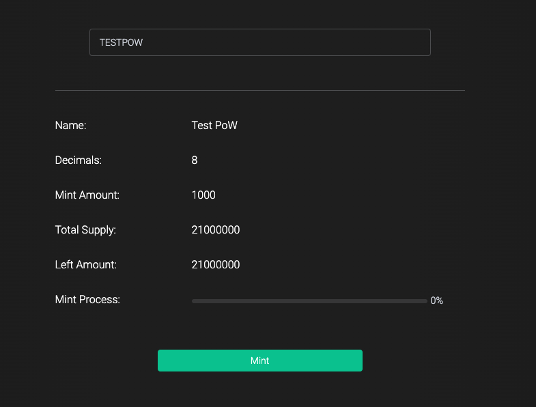Click the Name label

click(x=70, y=126)
